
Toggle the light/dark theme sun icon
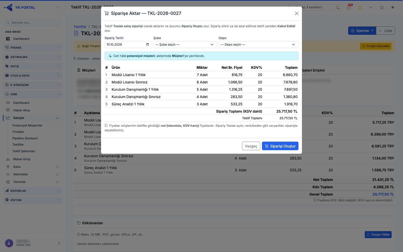[393, 8]
